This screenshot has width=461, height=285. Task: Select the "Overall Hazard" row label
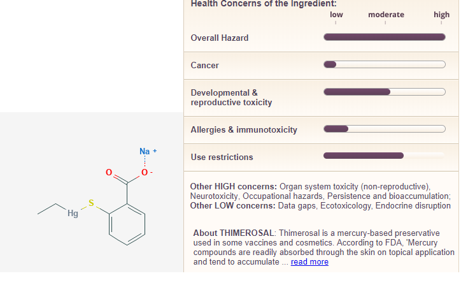tap(220, 38)
